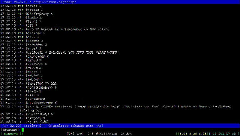Image resolution: width=240 pixels, height=136 pixels.
Task: Select the #helpdesk channel line
Action: point(35,52)
